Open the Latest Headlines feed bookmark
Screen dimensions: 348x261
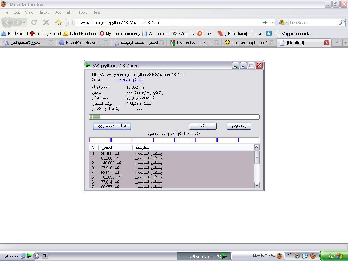coord(80,34)
